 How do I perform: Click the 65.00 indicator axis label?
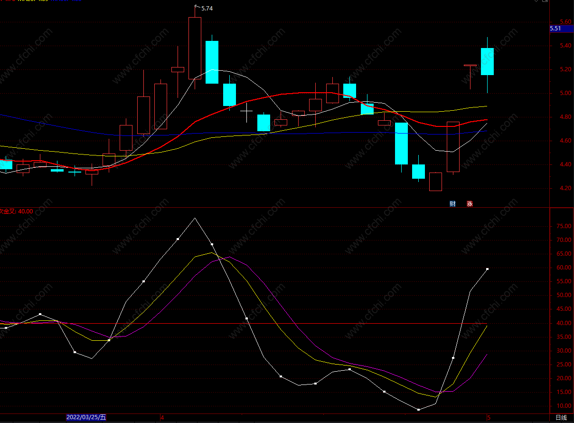pos(564,254)
